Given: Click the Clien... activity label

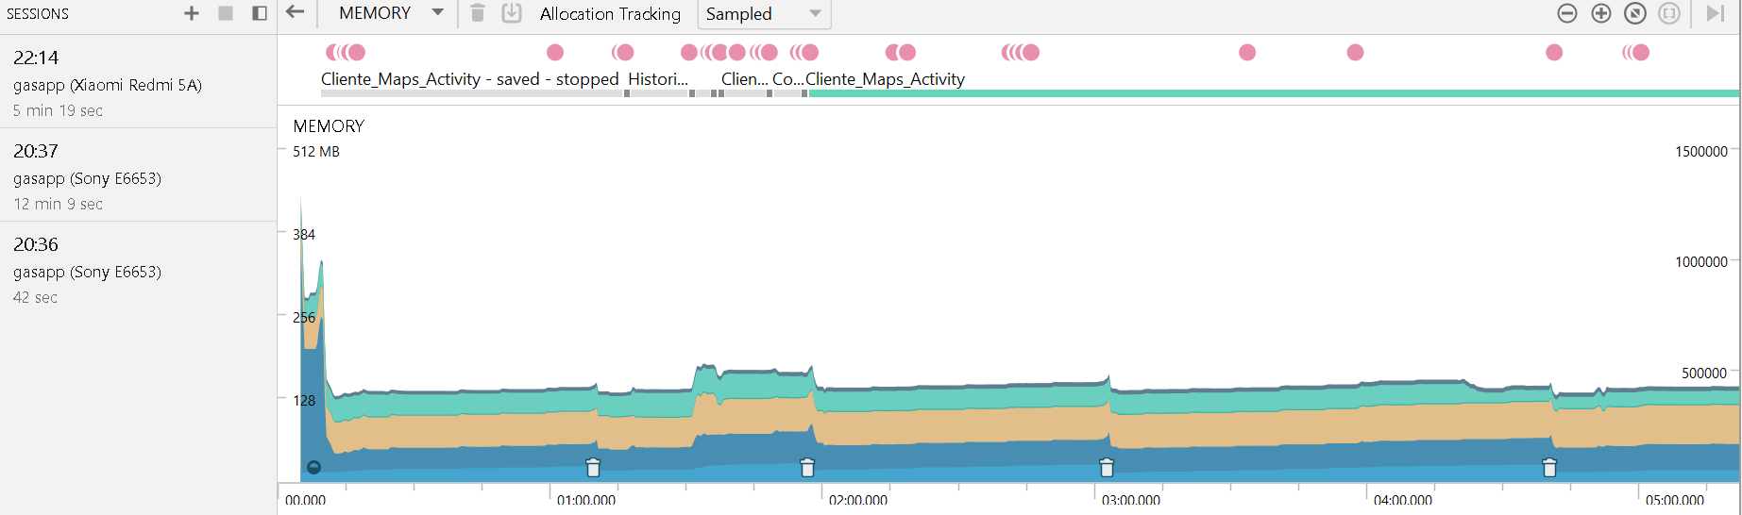Looking at the screenshot, I should (745, 79).
